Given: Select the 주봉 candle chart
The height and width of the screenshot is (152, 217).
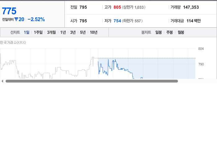Looking at the screenshot, I should [x=170, y=32].
